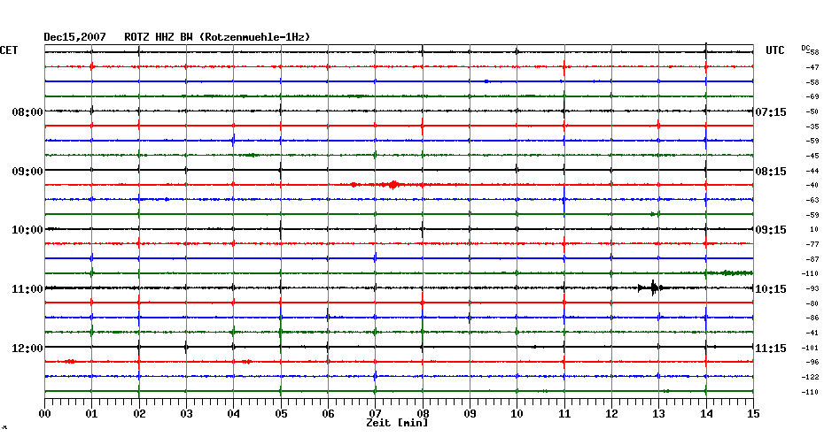824x437 pixels.
Task: Click the DC offset value -87
Action: tap(812, 260)
